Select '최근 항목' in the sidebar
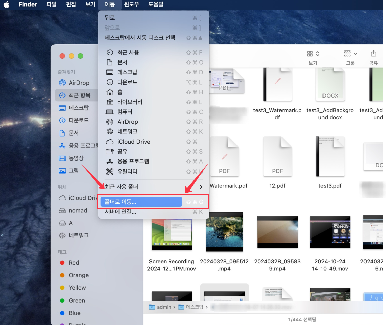 point(79,95)
